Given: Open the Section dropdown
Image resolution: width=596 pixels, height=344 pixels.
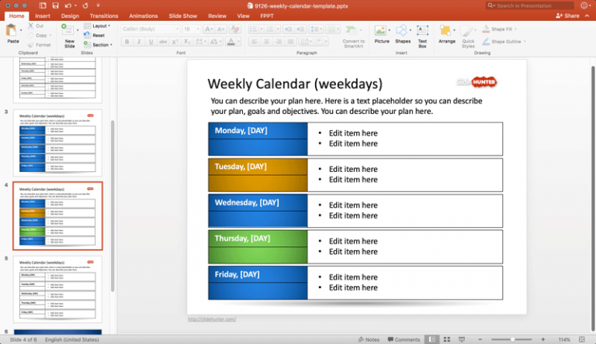Looking at the screenshot, I should pos(102,45).
